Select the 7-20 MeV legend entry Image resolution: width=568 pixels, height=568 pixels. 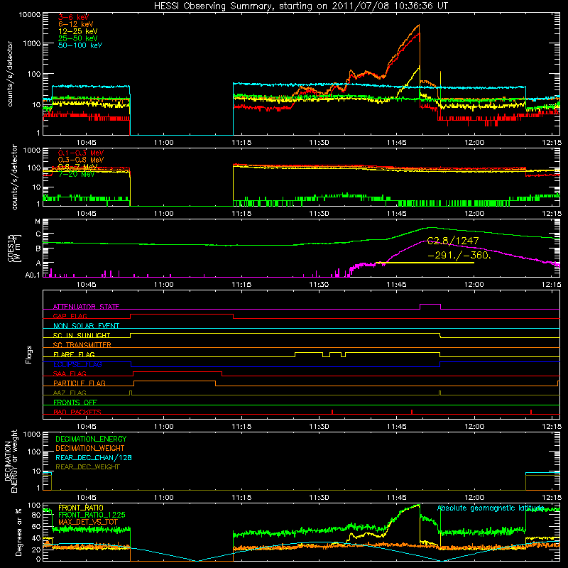(x=77, y=174)
